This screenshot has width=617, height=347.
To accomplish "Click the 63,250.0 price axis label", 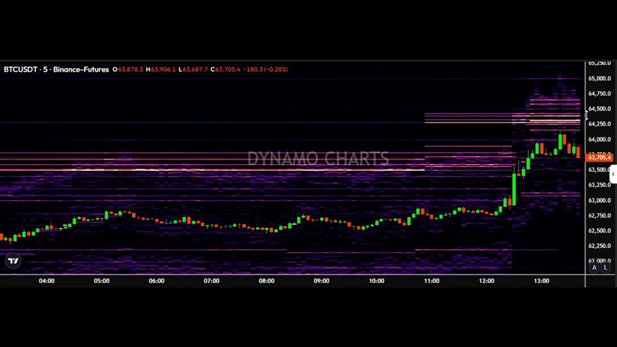I will click(600, 185).
